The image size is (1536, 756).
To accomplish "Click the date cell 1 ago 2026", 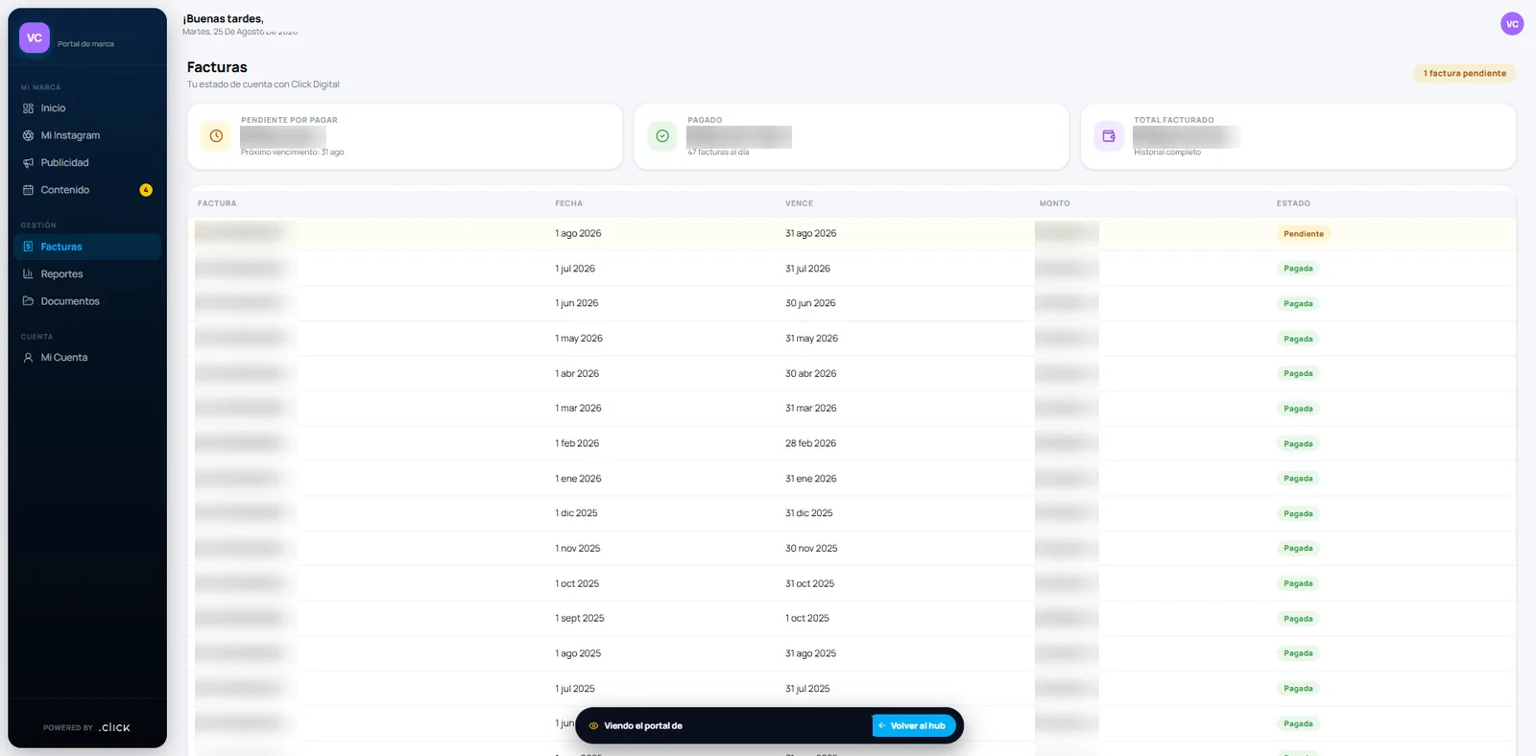I will click(x=578, y=234).
